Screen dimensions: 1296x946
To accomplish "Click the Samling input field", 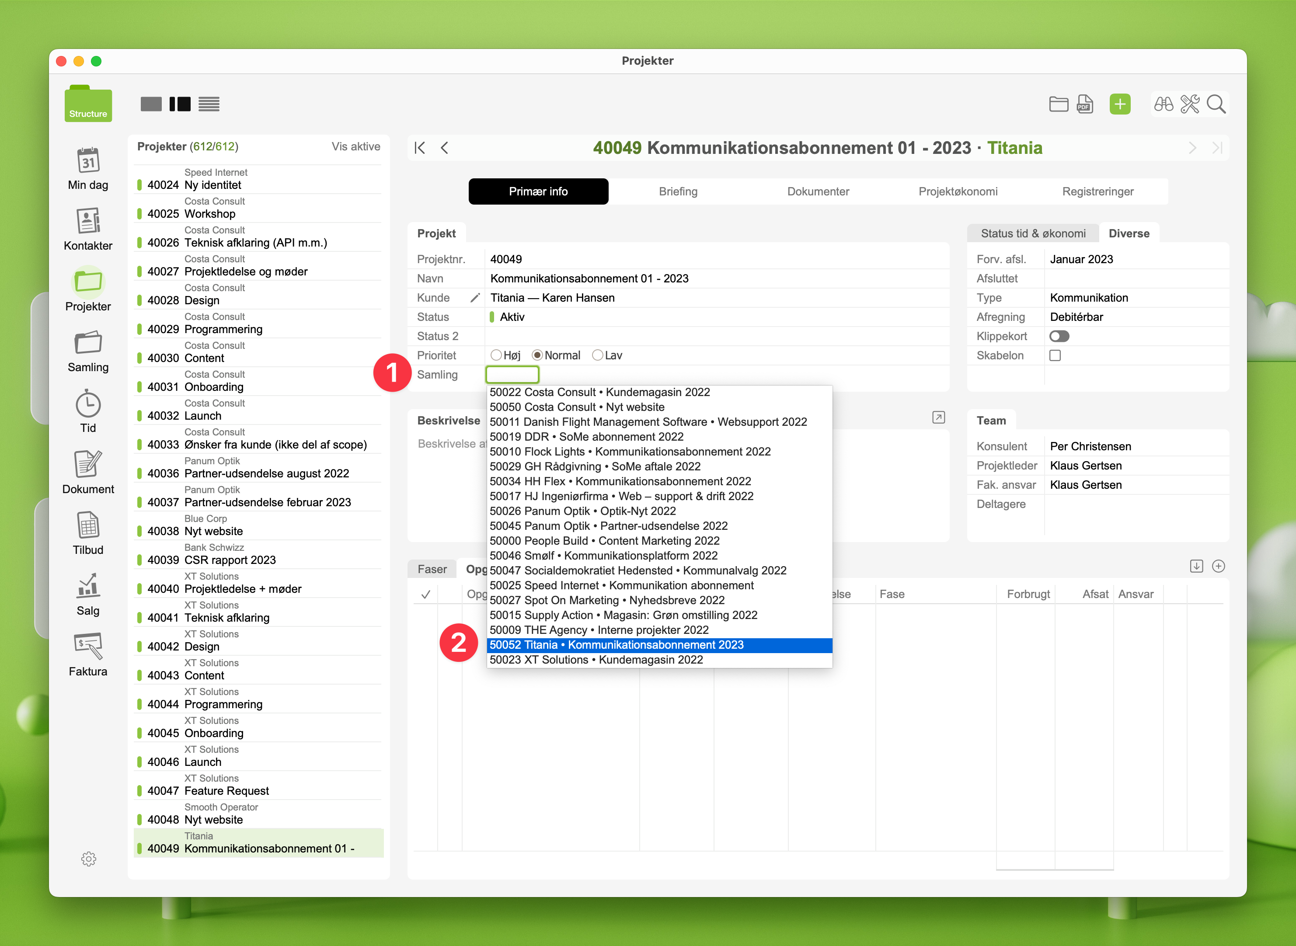I will click(512, 375).
